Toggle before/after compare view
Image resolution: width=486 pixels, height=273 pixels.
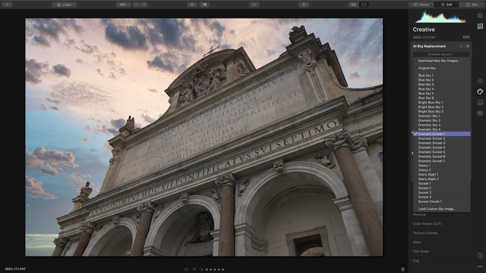204,4
